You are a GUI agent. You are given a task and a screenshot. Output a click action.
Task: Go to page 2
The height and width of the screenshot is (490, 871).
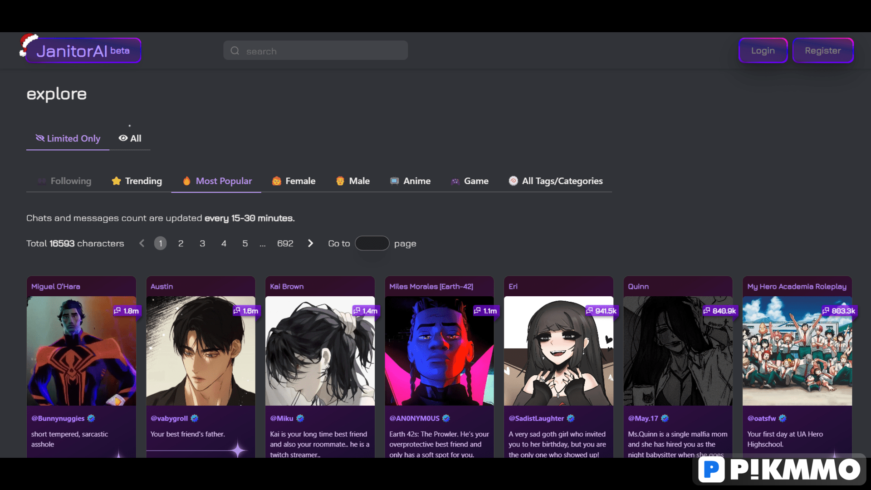click(181, 243)
